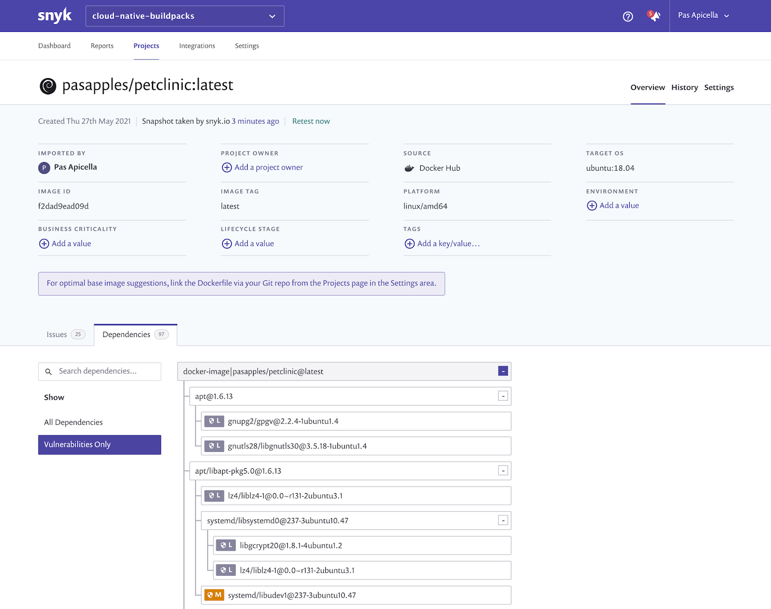The image size is (771, 609).
Task: Click medium severity badge on systemd/libudev1
Action: (x=214, y=595)
